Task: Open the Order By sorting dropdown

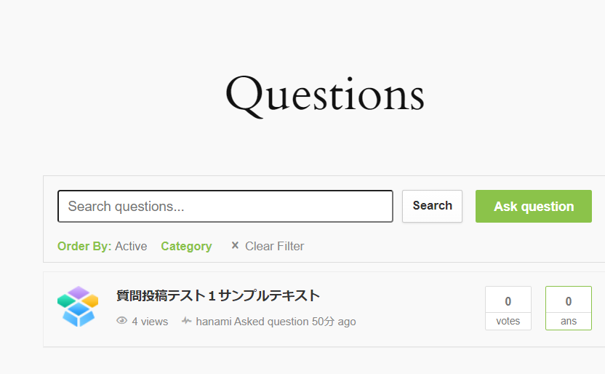Action: (x=84, y=246)
